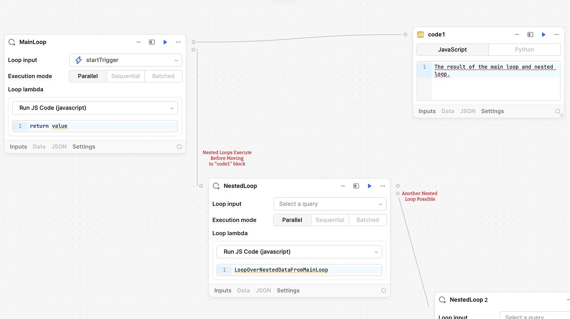The image size is (570, 319).
Task: Set MainLoop execution mode to Parallel
Action: click(88, 76)
